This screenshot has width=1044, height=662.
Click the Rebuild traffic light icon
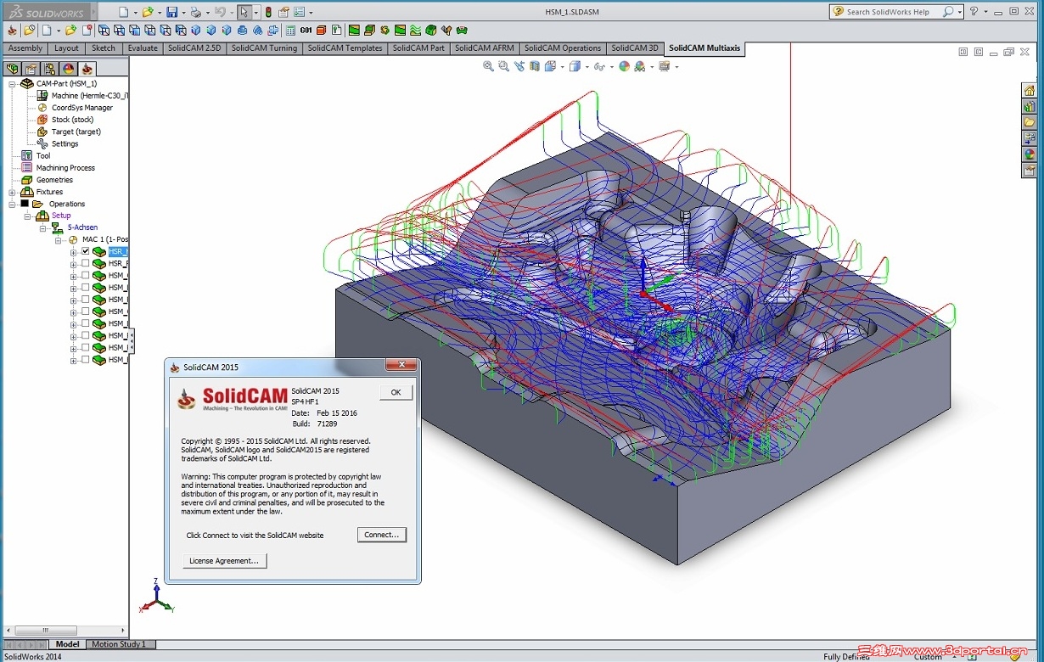(x=268, y=12)
